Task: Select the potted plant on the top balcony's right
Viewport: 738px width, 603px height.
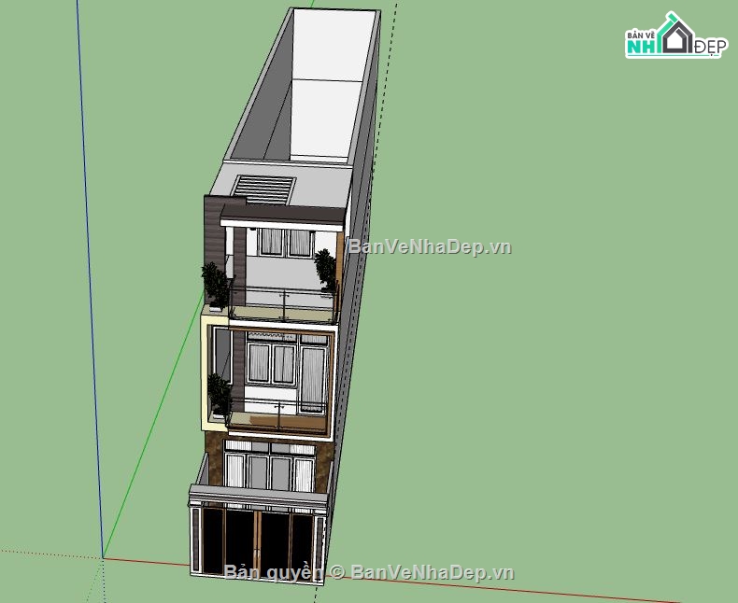Action: pos(325,269)
